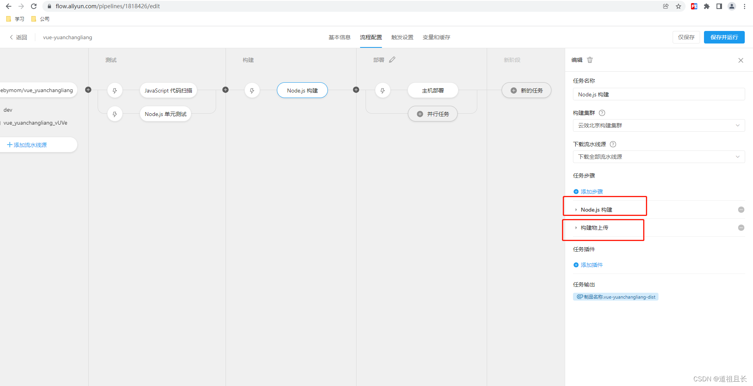
Task: Remove the Node.js 构建 step
Action: (741, 210)
